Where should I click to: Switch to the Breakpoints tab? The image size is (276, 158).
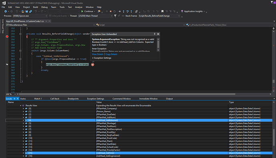(73, 99)
